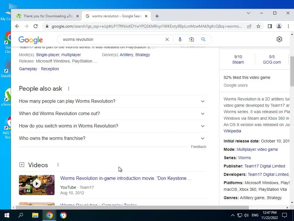The image size is (294, 221).
Task: Switch to the Thank you for Downloading uTorrent tab
Action: pos(48,16)
